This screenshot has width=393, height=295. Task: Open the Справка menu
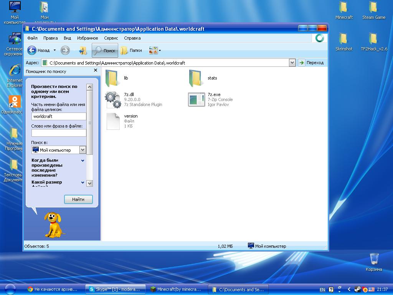click(132, 38)
